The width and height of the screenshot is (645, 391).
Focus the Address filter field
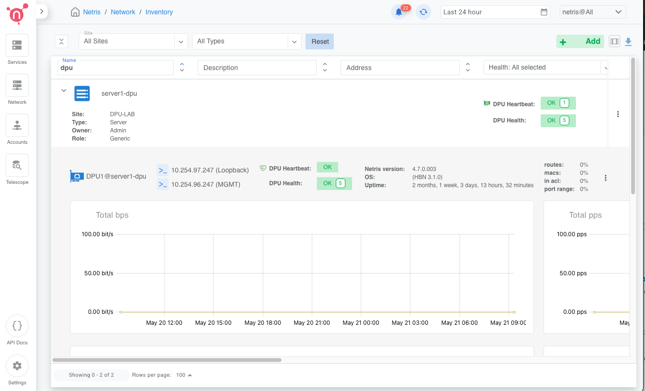(x=400, y=68)
